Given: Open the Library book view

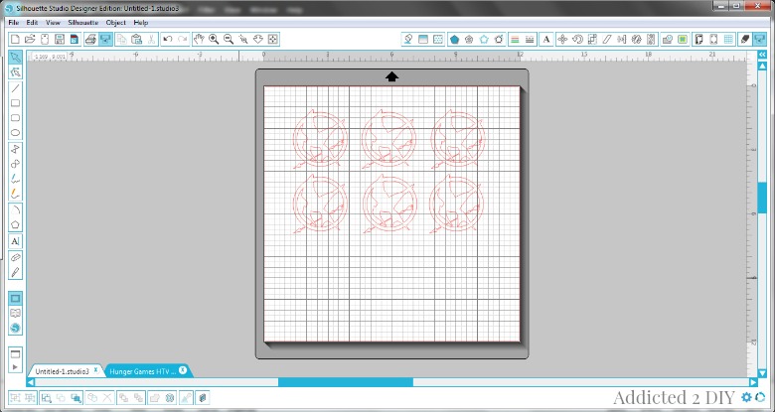Looking at the screenshot, I should point(15,313).
